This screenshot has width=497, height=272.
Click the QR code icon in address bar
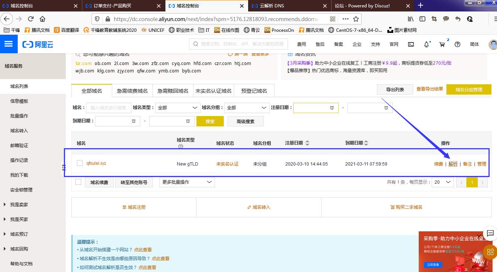pyautogui.click(x=333, y=19)
